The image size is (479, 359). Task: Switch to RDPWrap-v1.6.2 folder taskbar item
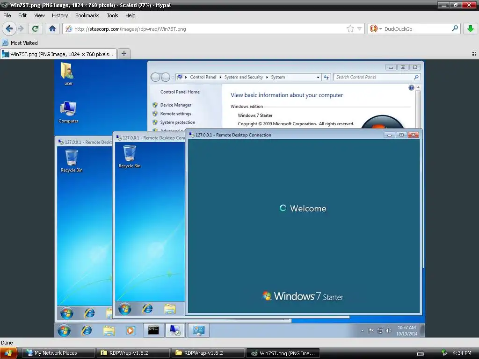pyautogui.click(x=208, y=353)
